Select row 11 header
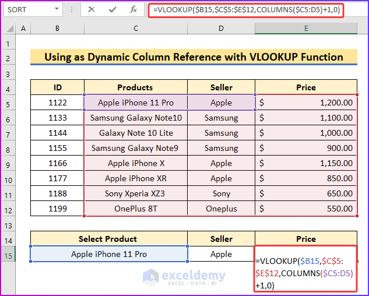Viewport: 369px width, 296px height. click(x=8, y=193)
